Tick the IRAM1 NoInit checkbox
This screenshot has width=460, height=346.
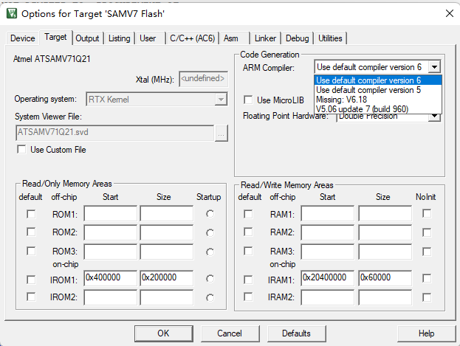(x=427, y=279)
